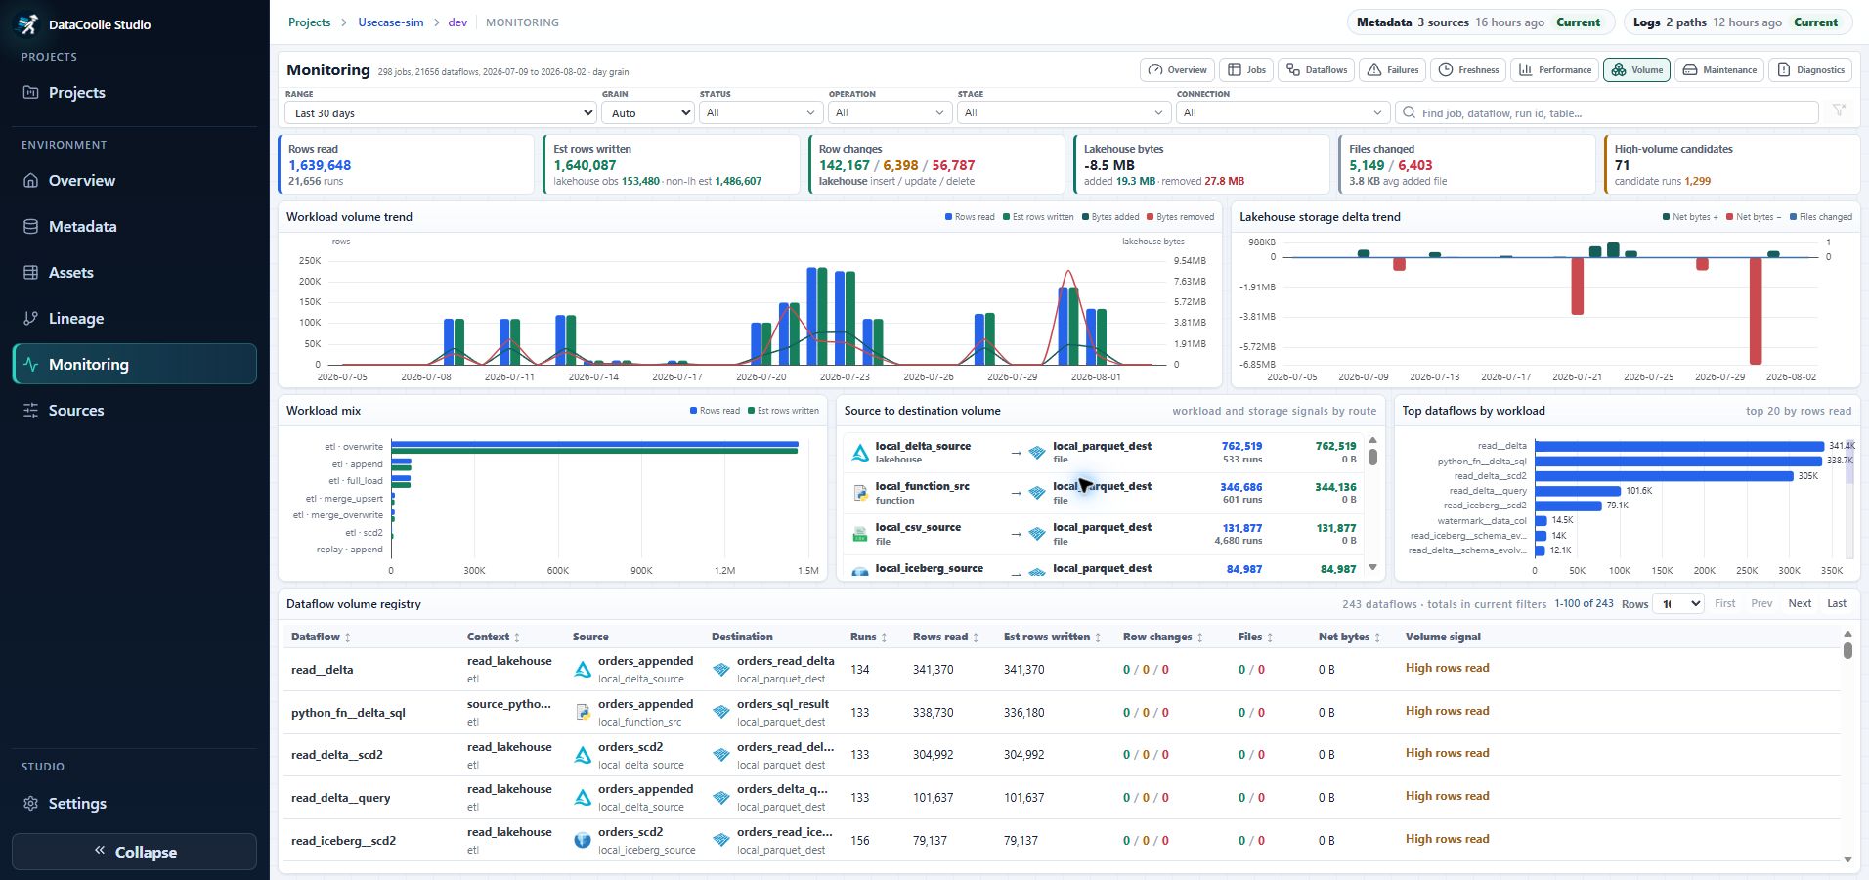1869x880 pixels.
Task: Switch to the Dataflows tab
Action: coord(1317,70)
